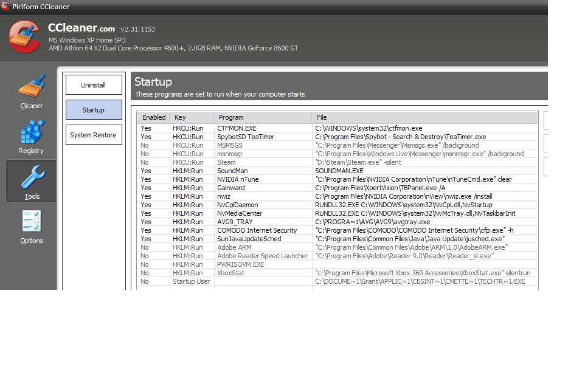Select the CTFMON.EXE startup entry

click(x=237, y=128)
